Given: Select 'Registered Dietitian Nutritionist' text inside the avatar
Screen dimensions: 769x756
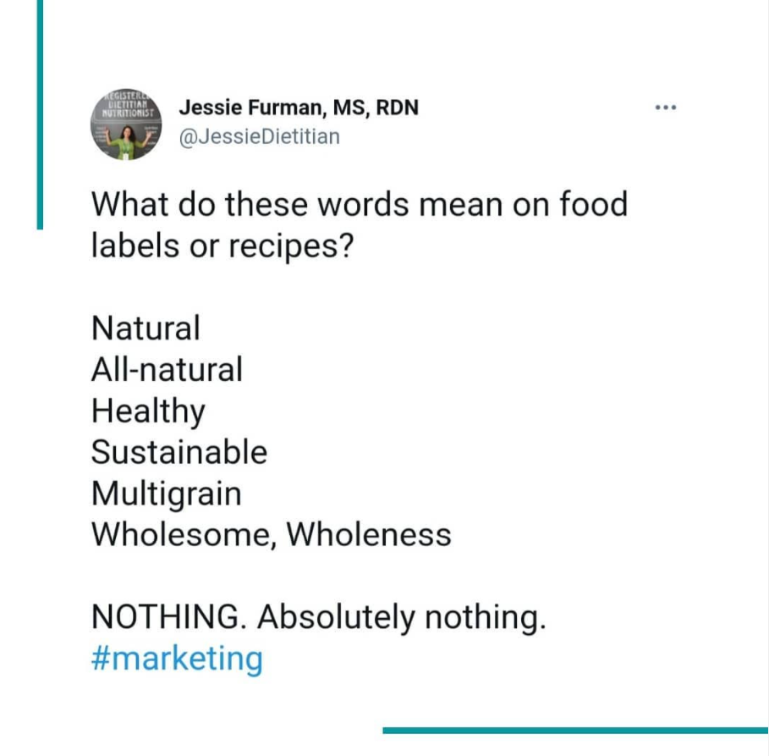Looking at the screenshot, I should 126,104.
